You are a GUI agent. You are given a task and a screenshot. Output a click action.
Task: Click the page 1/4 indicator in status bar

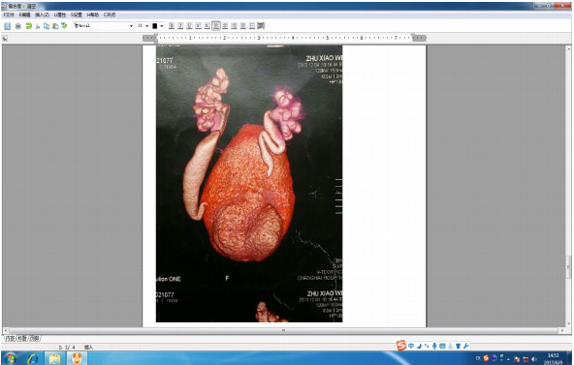67,348
